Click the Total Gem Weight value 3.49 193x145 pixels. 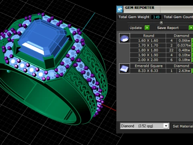click(x=156, y=17)
